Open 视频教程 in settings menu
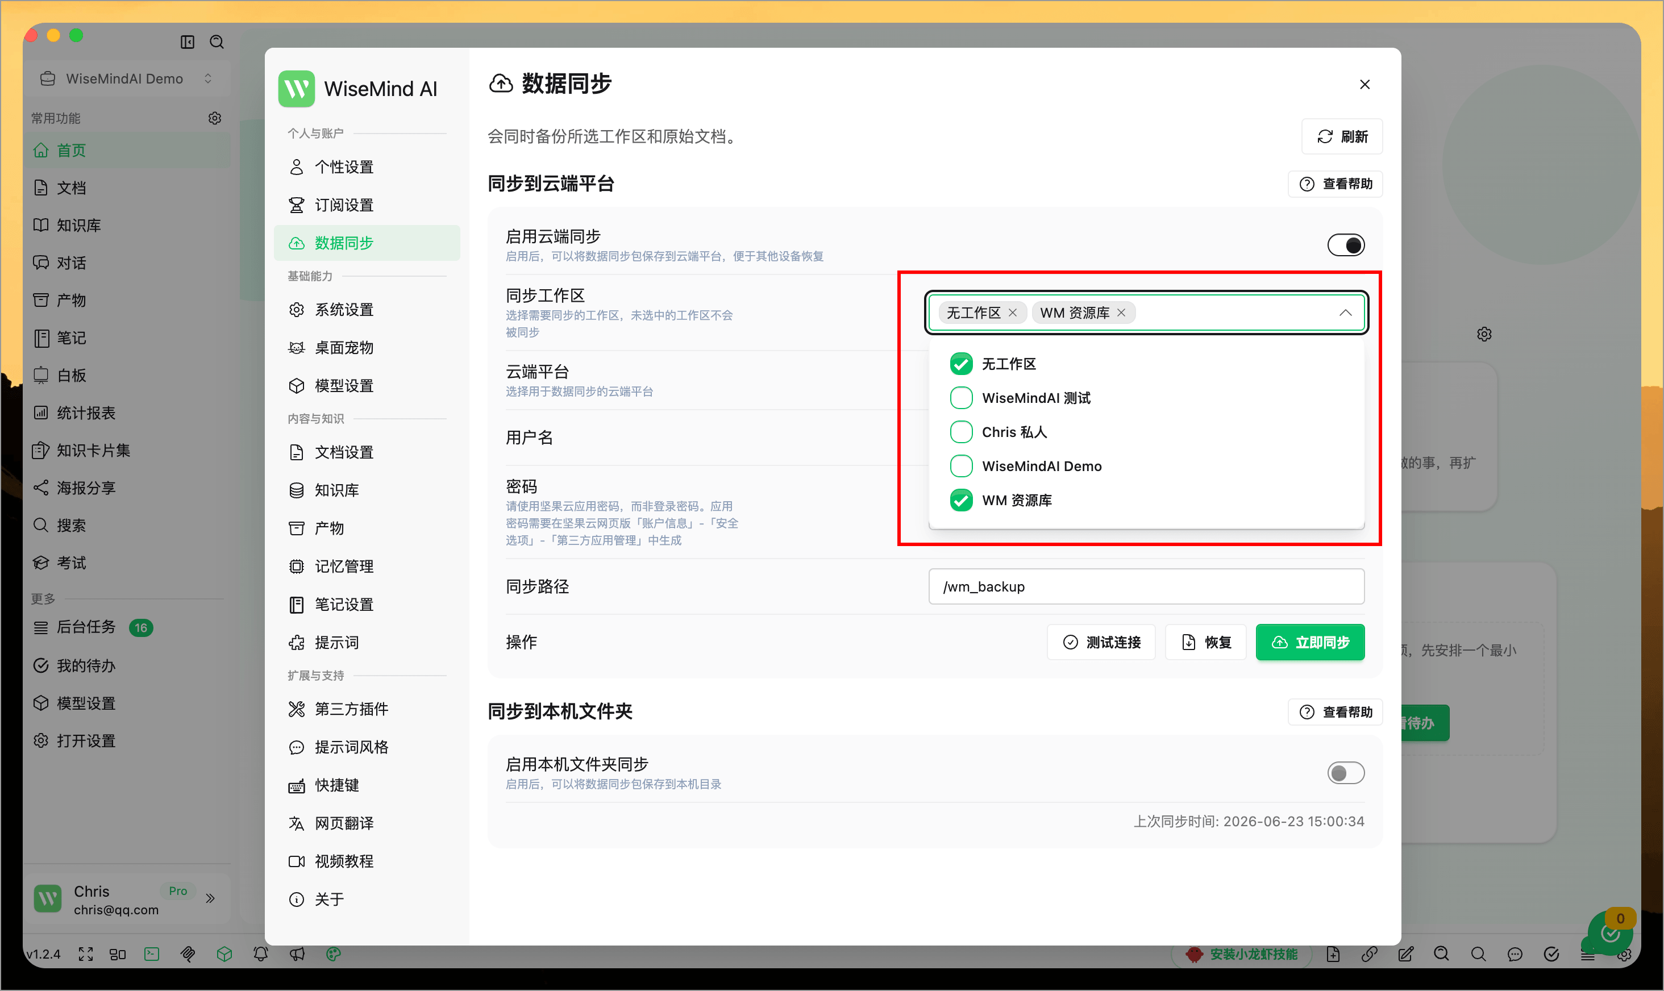 [x=367, y=861]
